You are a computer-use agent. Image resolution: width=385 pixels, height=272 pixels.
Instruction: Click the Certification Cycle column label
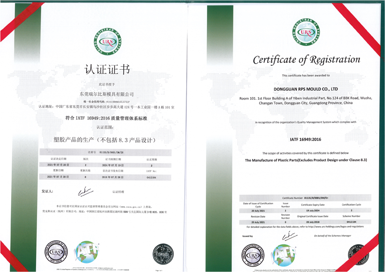tap(351, 205)
